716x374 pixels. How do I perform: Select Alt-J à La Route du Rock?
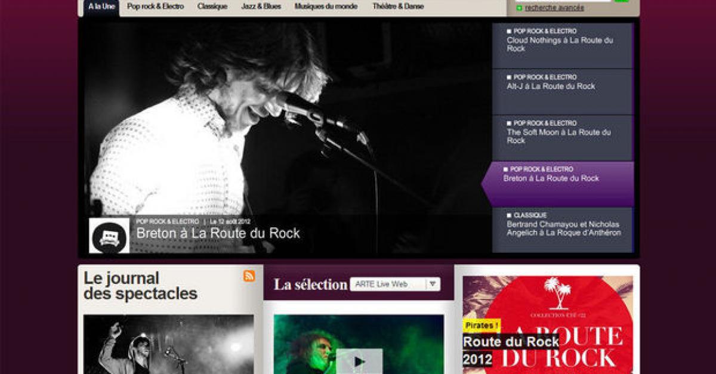pyautogui.click(x=562, y=92)
